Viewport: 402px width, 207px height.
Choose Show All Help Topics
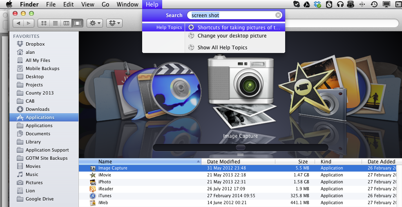pos(235,48)
